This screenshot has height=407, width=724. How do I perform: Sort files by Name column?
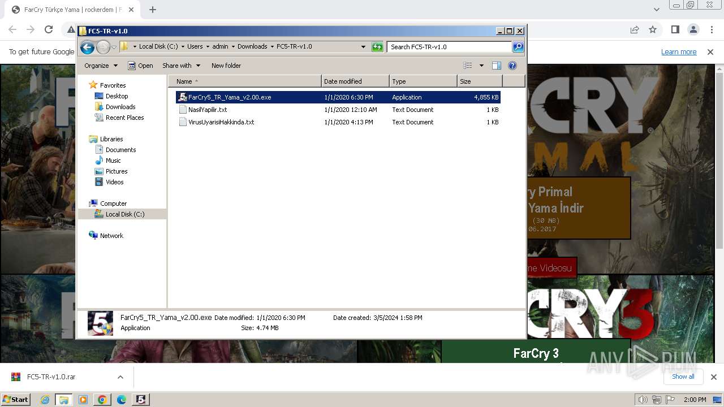[x=245, y=81]
